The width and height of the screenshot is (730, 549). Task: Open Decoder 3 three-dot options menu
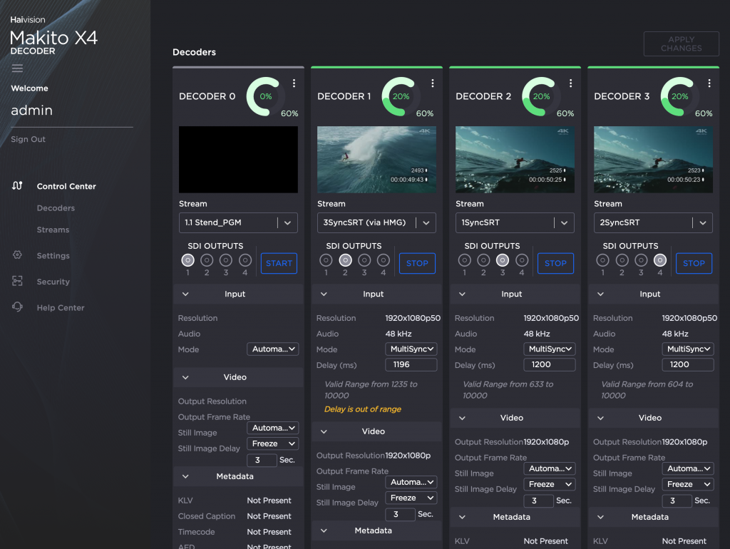[709, 83]
